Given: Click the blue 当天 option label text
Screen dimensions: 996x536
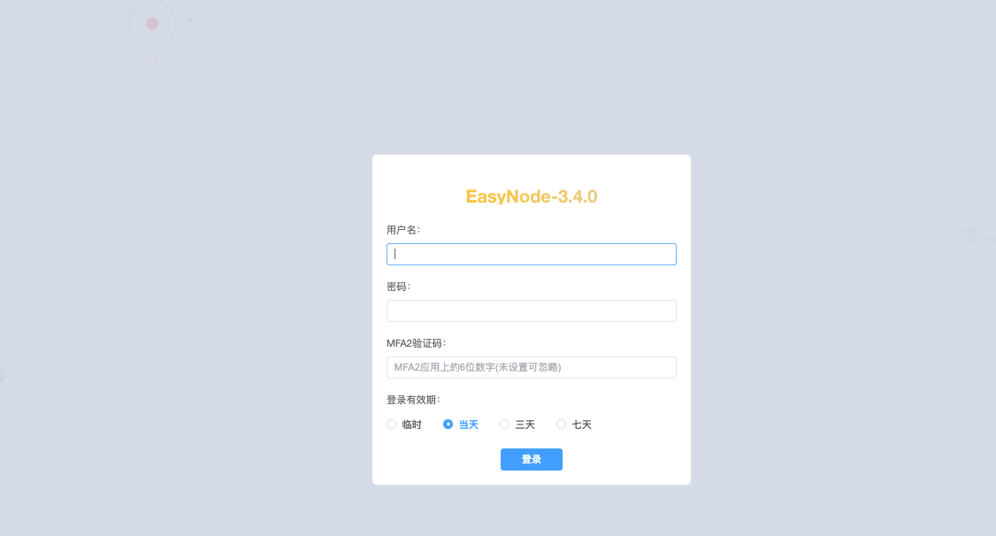Looking at the screenshot, I should (468, 425).
